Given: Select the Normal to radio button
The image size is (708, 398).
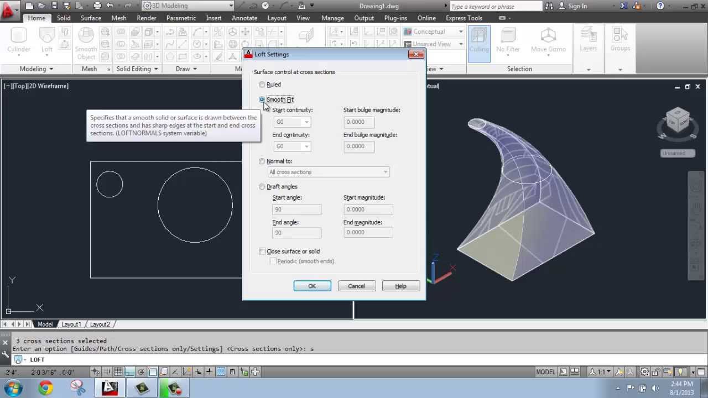Looking at the screenshot, I should (x=262, y=161).
